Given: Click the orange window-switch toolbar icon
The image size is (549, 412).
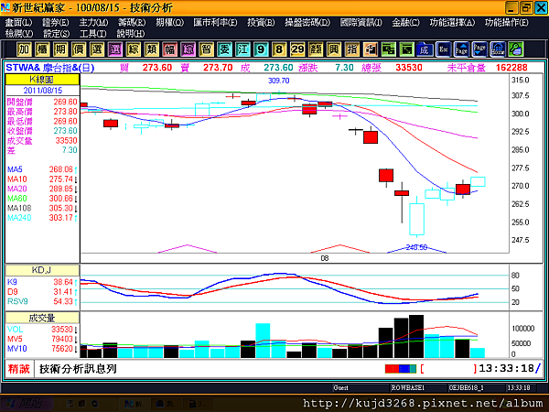Looking at the screenshot, I should [371, 49].
